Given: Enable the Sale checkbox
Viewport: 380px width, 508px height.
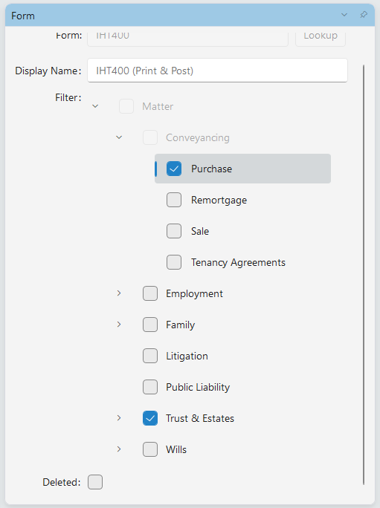Looking at the screenshot, I should click(x=174, y=231).
